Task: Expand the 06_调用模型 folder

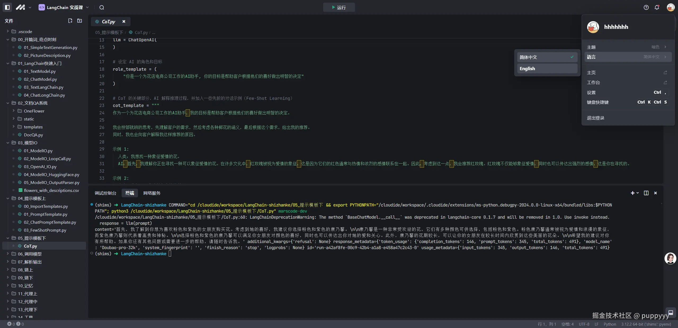Action: click(x=30, y=254)
